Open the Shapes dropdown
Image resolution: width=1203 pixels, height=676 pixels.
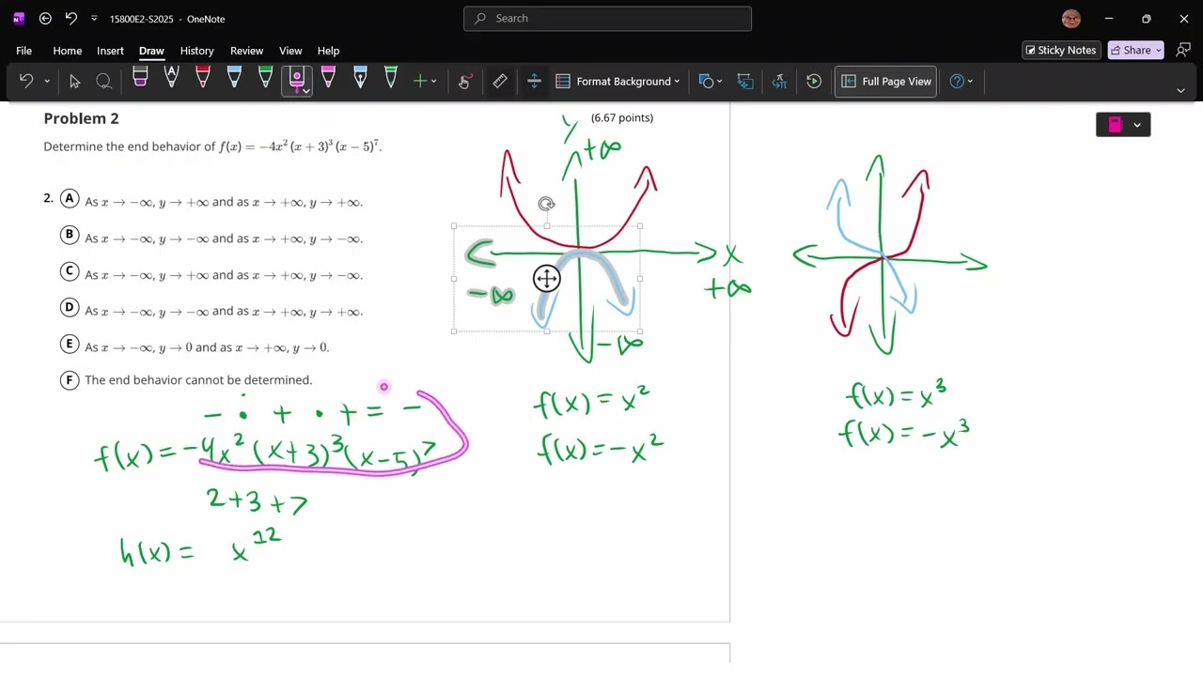tap(711, 82)
